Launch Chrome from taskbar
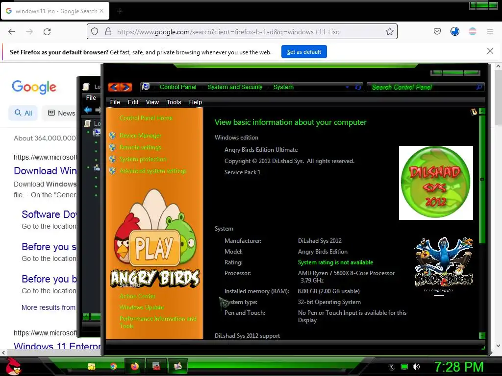The height and width of the screenshot is (376, 502). (x=113, y=366)
